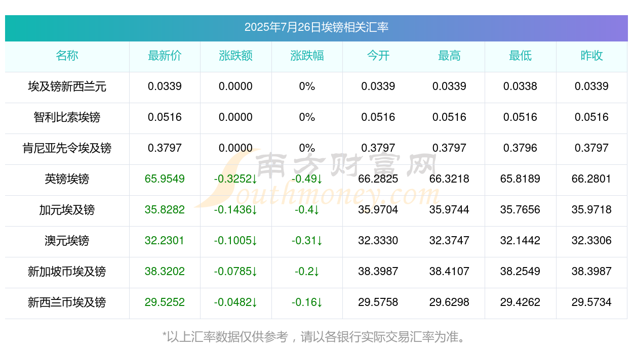Select the 涨跌额 column header
Viewport: 633px width, 353px height.
point(235,56)
